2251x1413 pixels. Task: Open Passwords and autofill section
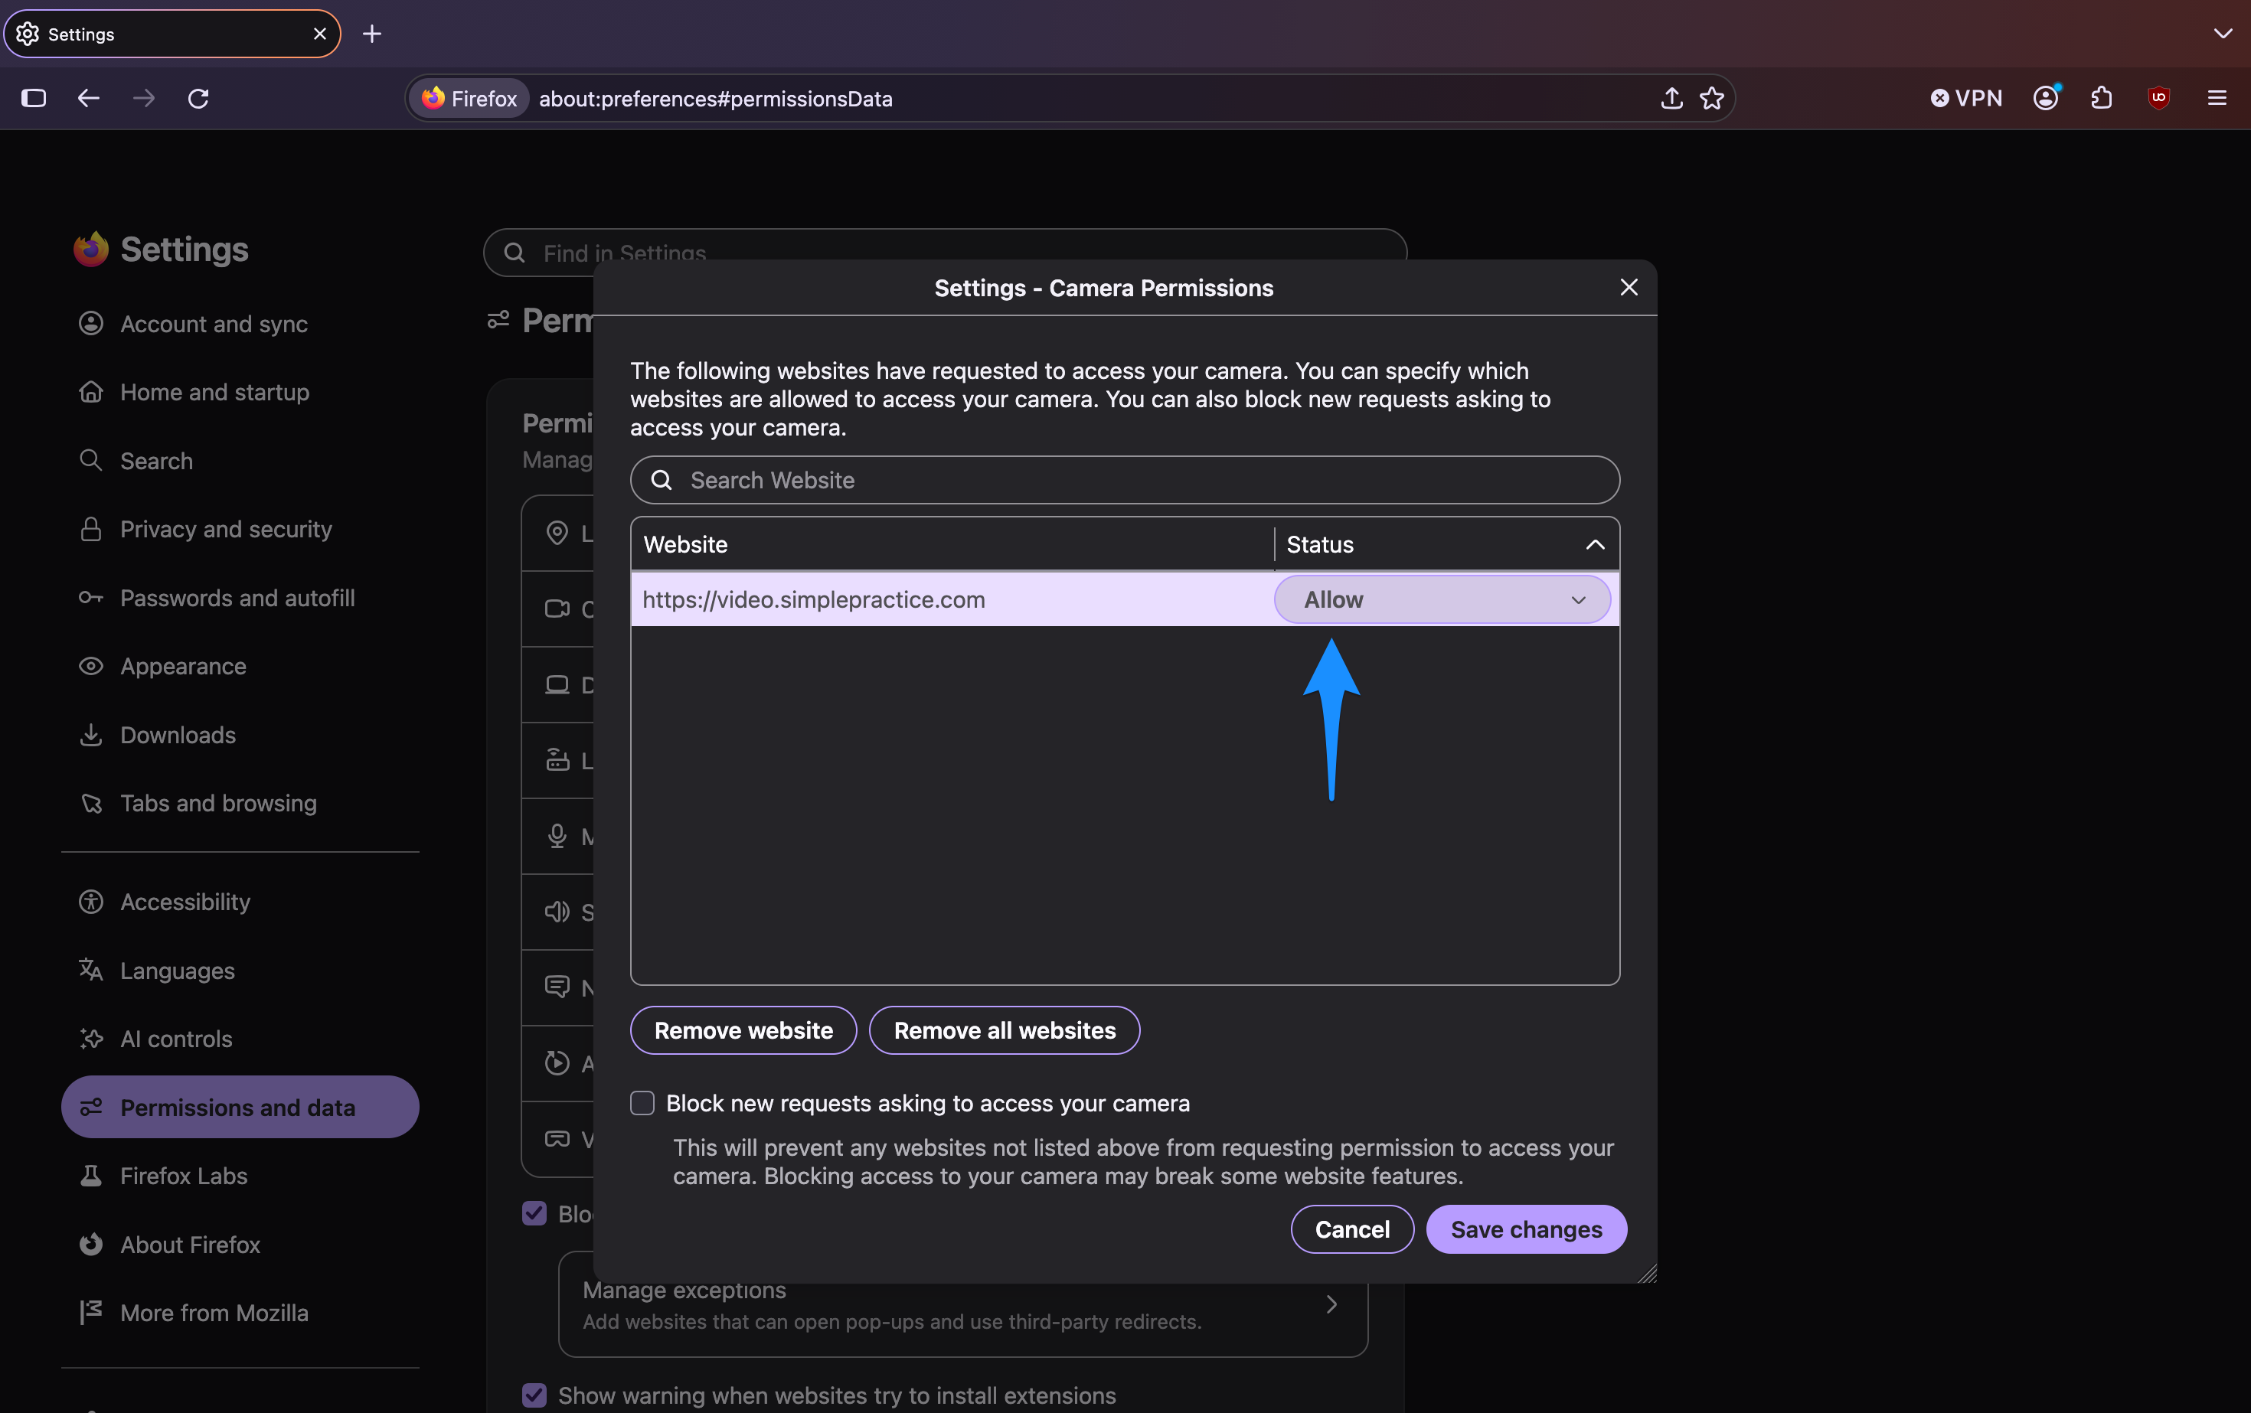coord(240,598)
